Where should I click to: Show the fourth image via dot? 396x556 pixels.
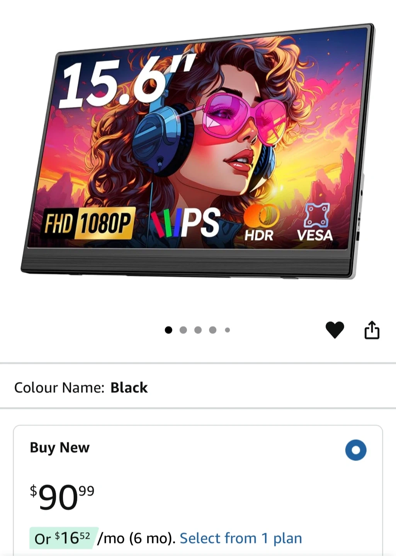point(212,330)
